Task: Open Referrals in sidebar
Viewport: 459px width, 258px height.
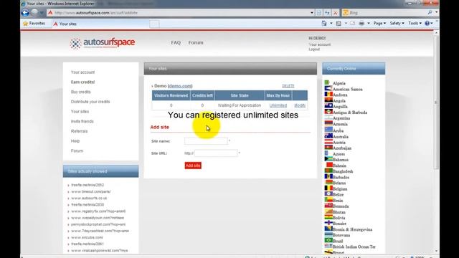Action: pos(79,131)
